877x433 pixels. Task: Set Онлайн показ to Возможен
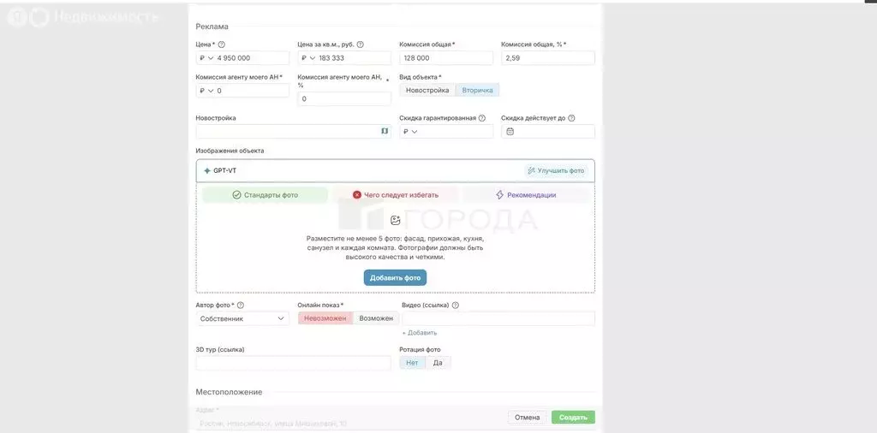click(376, 318)
